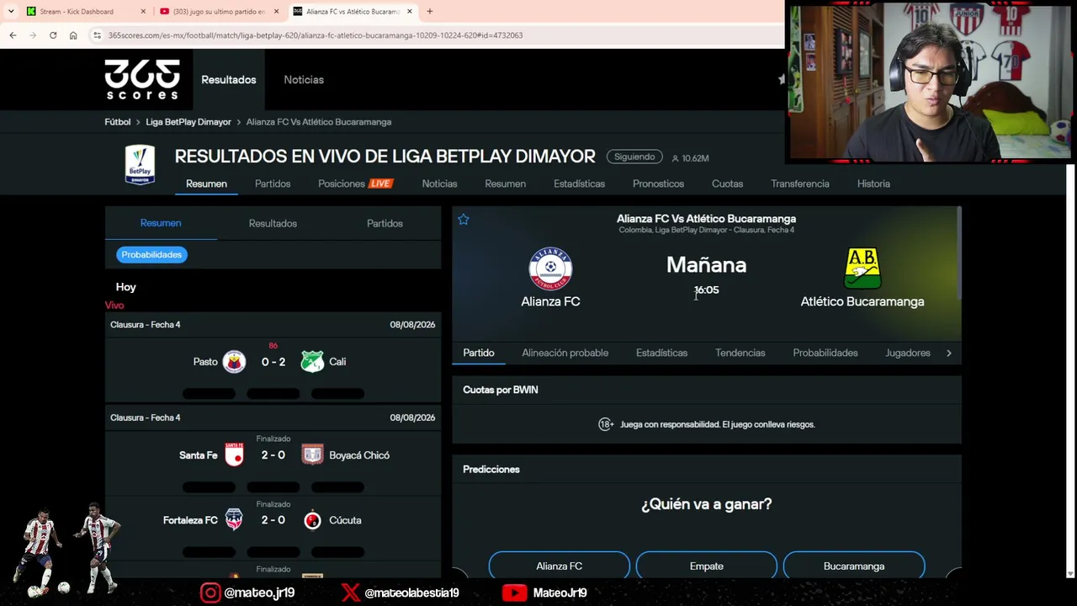This screenshot has height=606, width=1077.
Task: Switch to the Resultados tab in the matches panel
Action: 273,223
